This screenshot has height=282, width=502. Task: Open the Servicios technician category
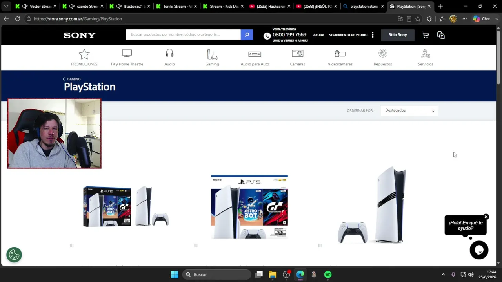(x=426, y=57)
